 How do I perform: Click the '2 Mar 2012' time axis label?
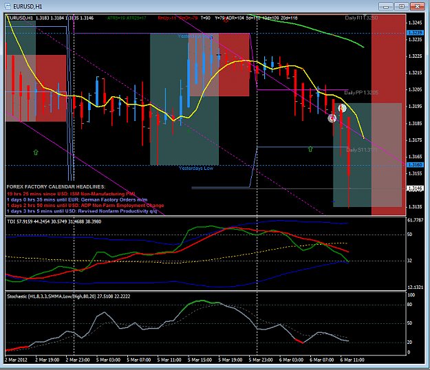tap(16, 360)
